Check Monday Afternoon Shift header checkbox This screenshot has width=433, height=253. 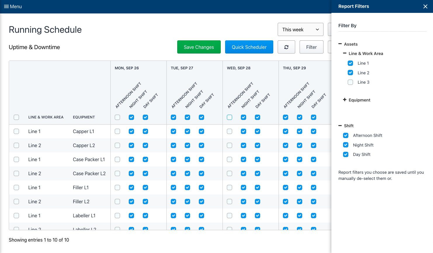coord(117,117)
